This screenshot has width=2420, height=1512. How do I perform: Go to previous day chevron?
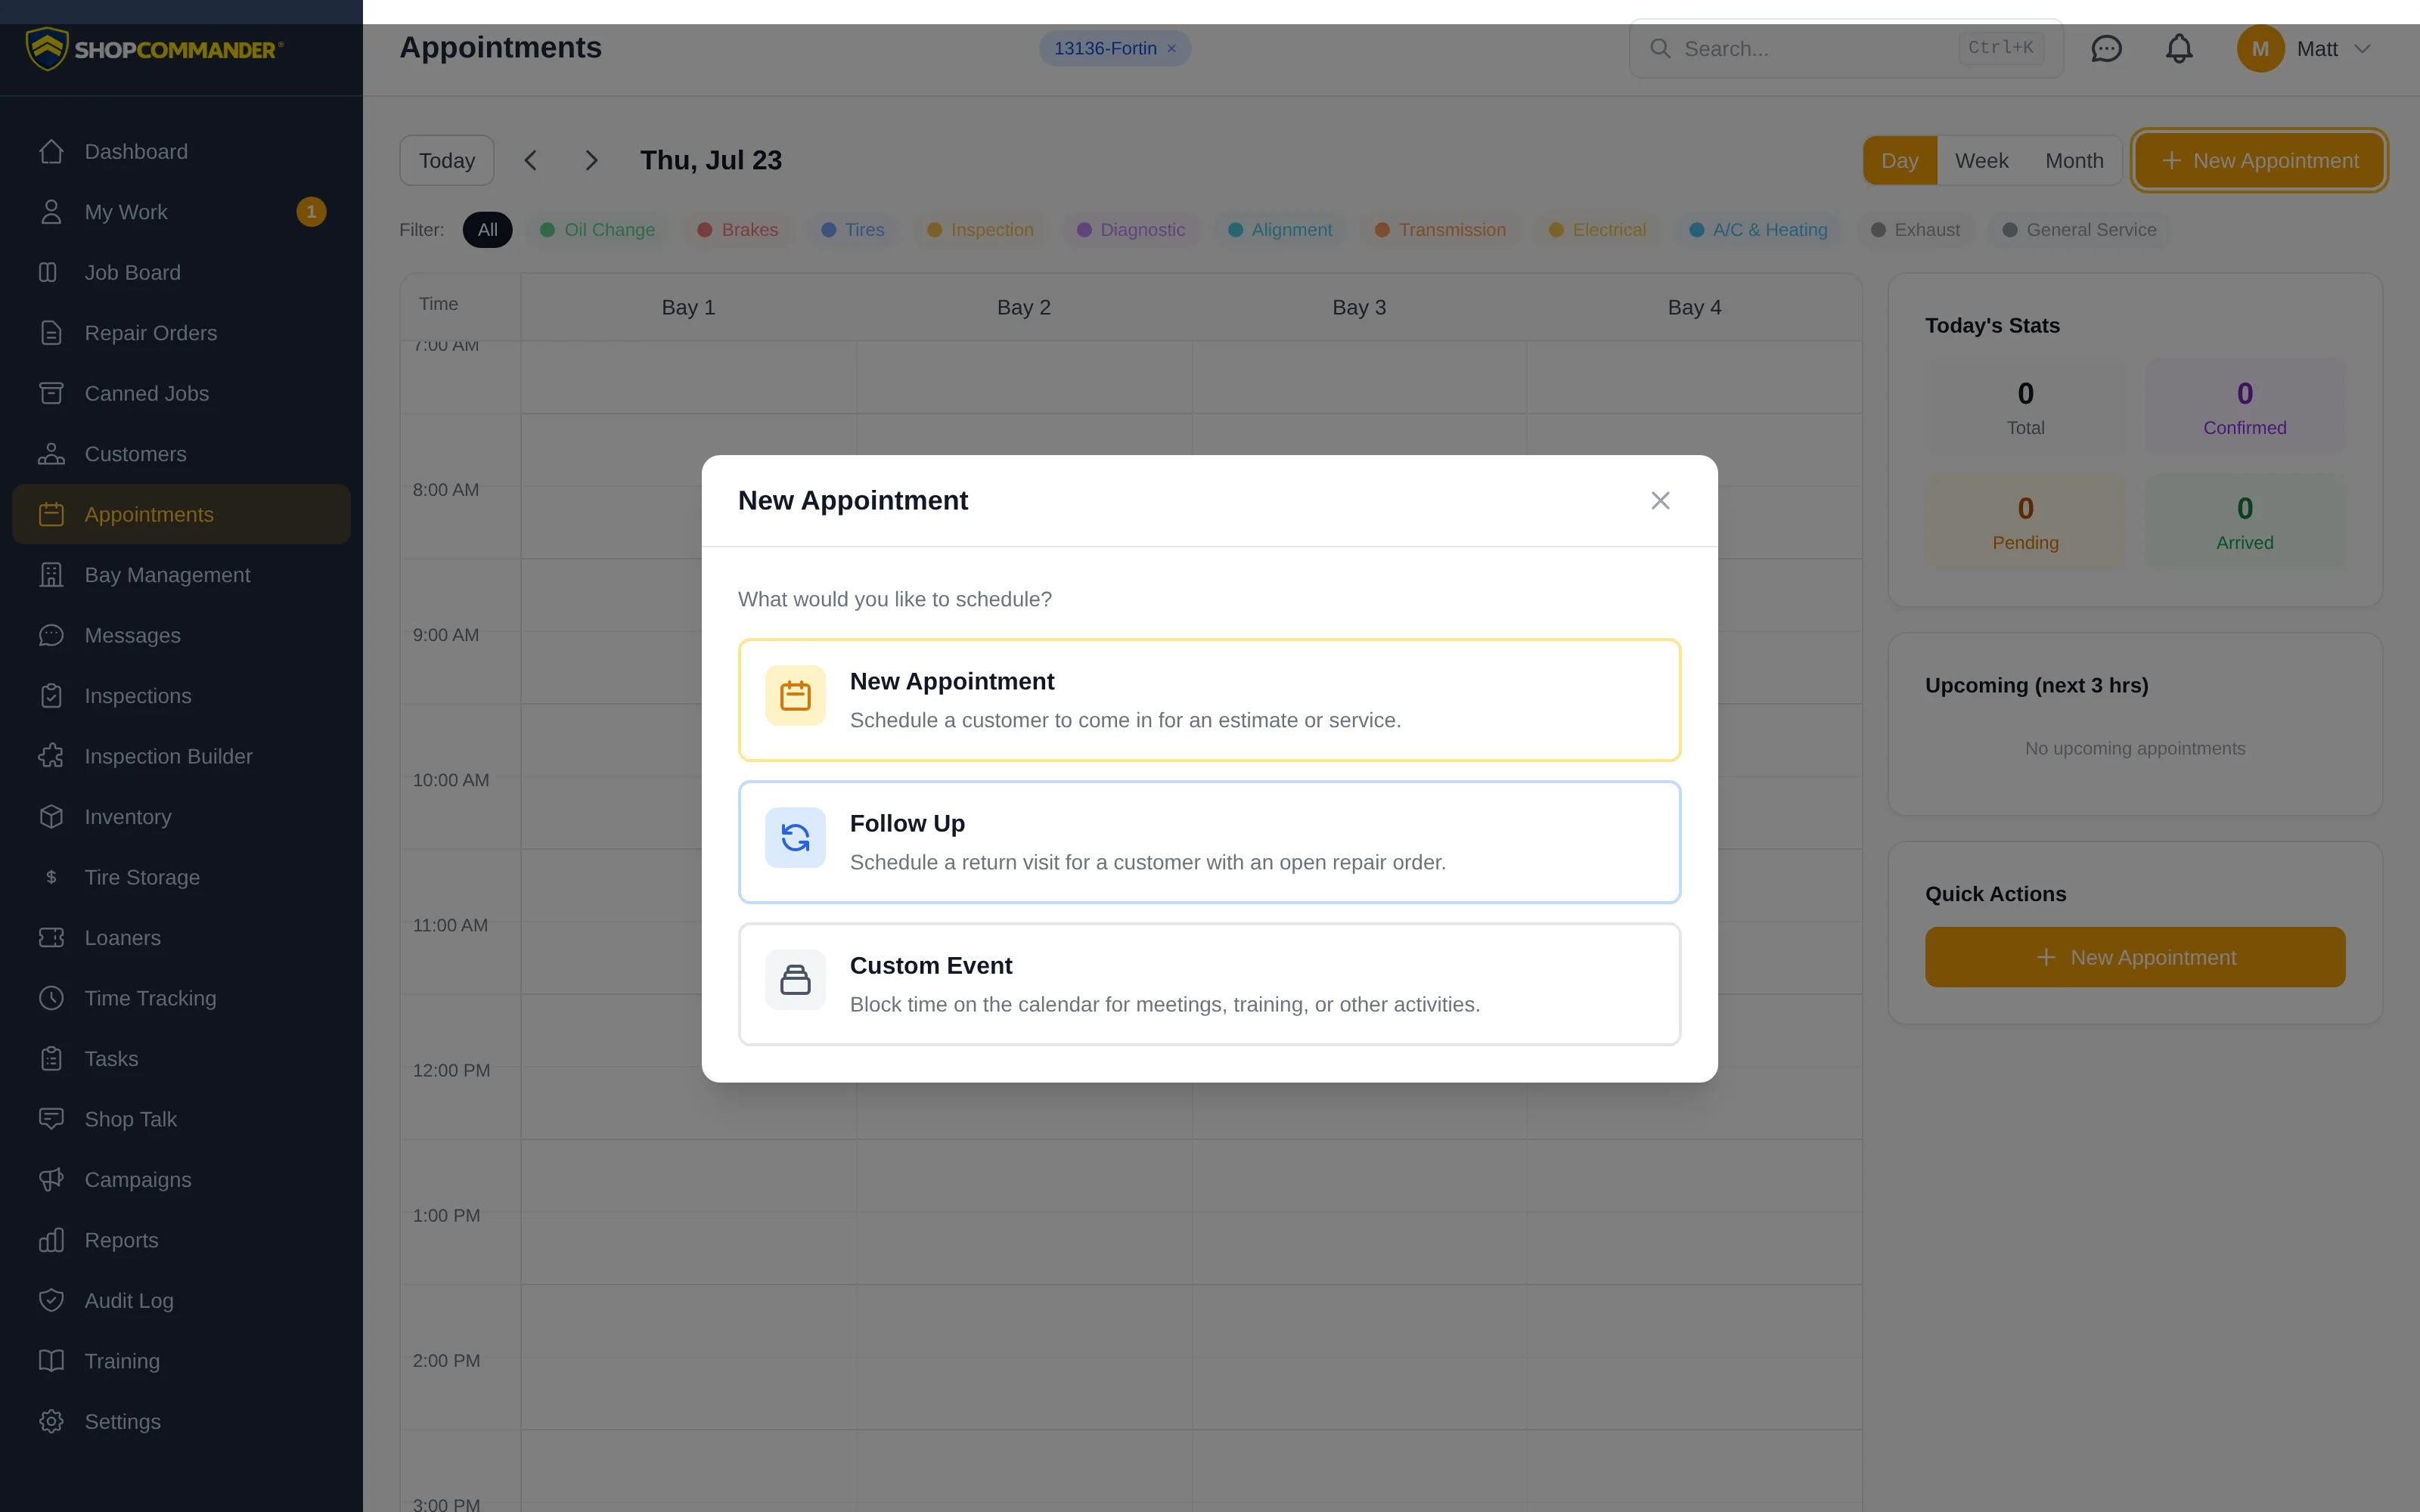pos(530,160)
